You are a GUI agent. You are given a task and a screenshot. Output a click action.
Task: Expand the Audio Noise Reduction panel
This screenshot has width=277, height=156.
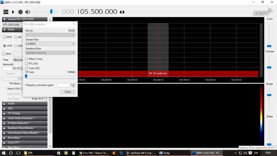tap(24, 118)
